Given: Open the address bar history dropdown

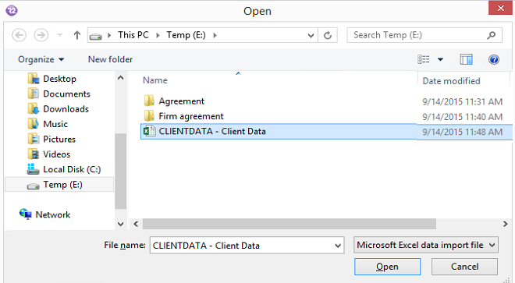Looking at the screenshot, I should point(311,35).
